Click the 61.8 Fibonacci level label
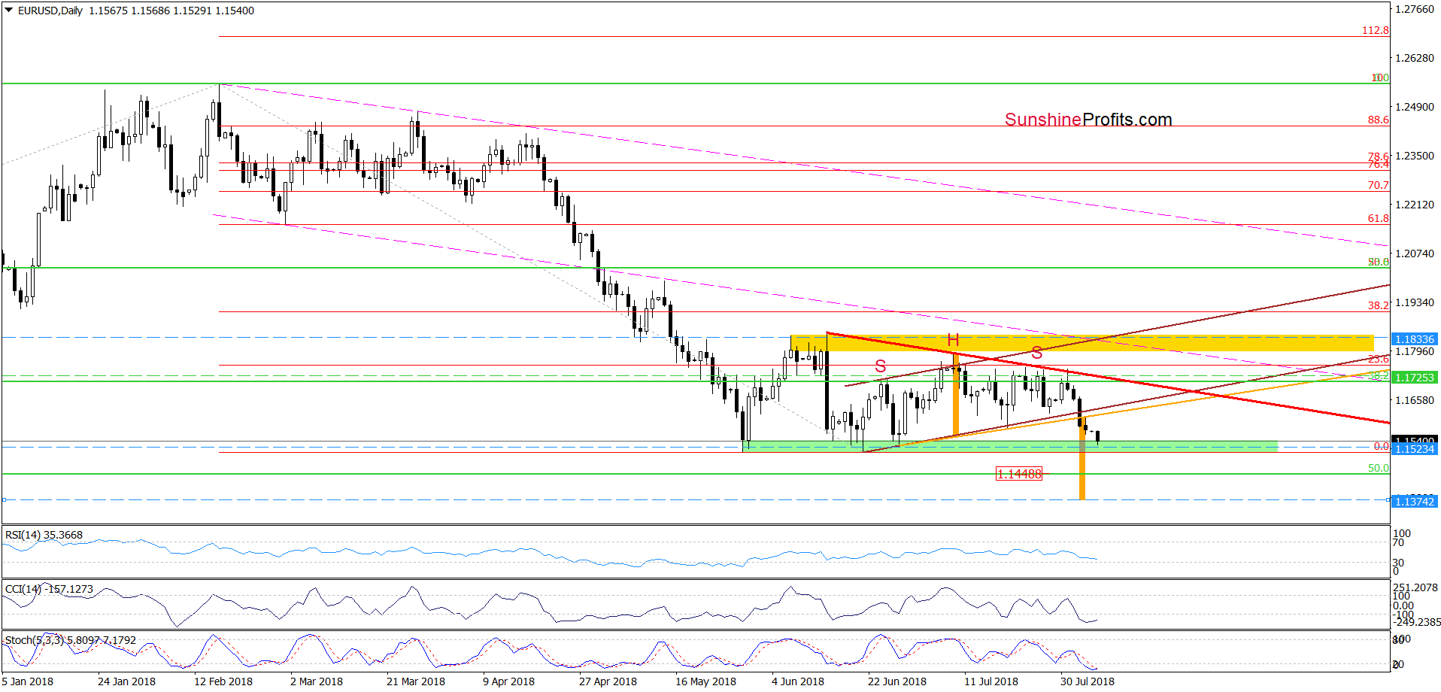 1378,218
